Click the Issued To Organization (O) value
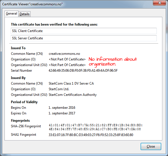Image resolution: width=168 pixels, height=156 pixels. (x=67, y=59)
